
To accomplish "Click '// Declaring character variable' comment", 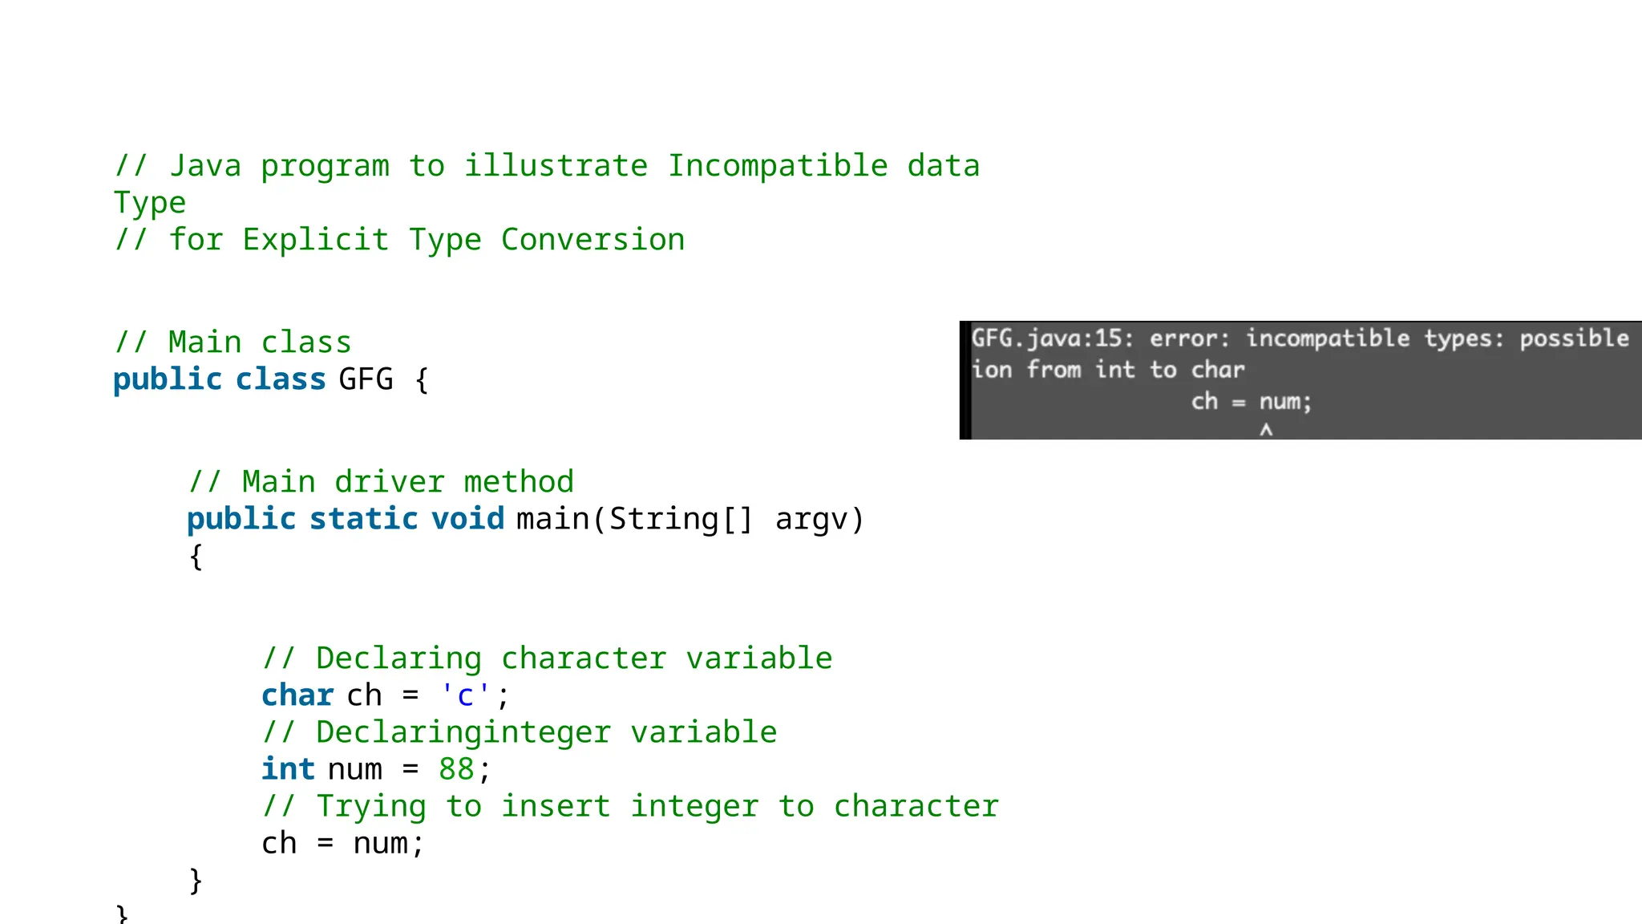I will click(547, 659).
